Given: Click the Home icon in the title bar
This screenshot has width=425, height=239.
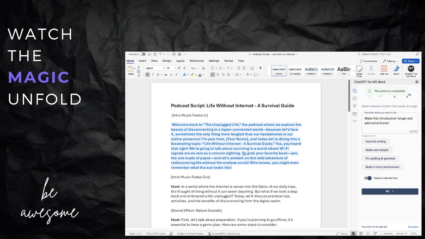Looking at the screenshot, I should coord(150,54).
